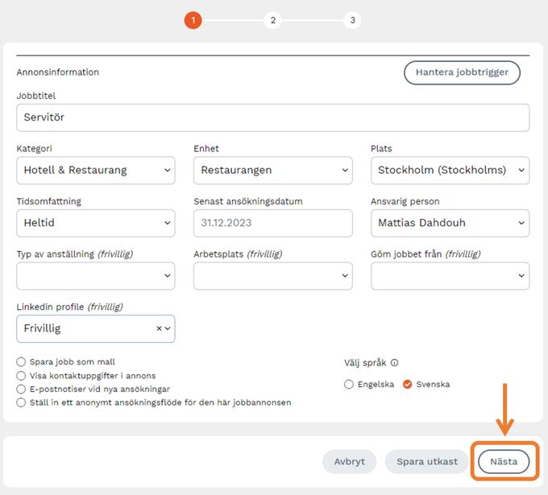Image resolution: width=548 pixels, height=495 pixels.
Task: Go to step 1 in the progress indicator
Action: 193,21
